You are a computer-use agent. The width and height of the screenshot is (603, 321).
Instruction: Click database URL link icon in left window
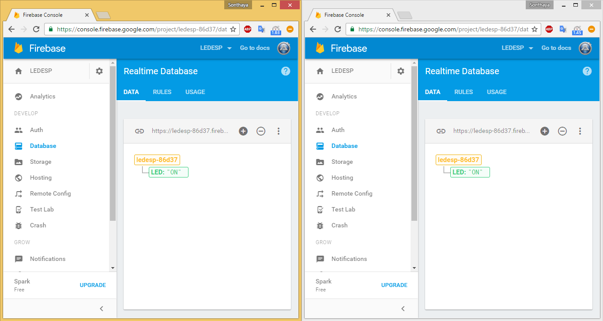139,131
